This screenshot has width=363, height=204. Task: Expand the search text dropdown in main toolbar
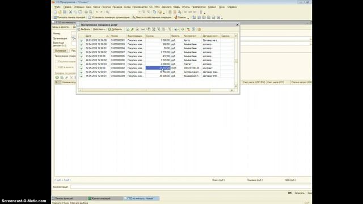coord(140,12)
